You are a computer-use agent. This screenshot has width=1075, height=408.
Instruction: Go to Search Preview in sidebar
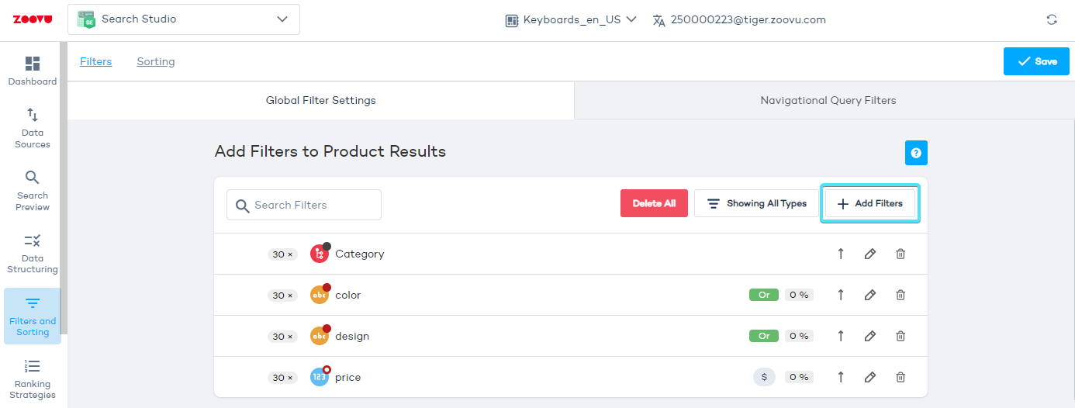pos(33,191)
